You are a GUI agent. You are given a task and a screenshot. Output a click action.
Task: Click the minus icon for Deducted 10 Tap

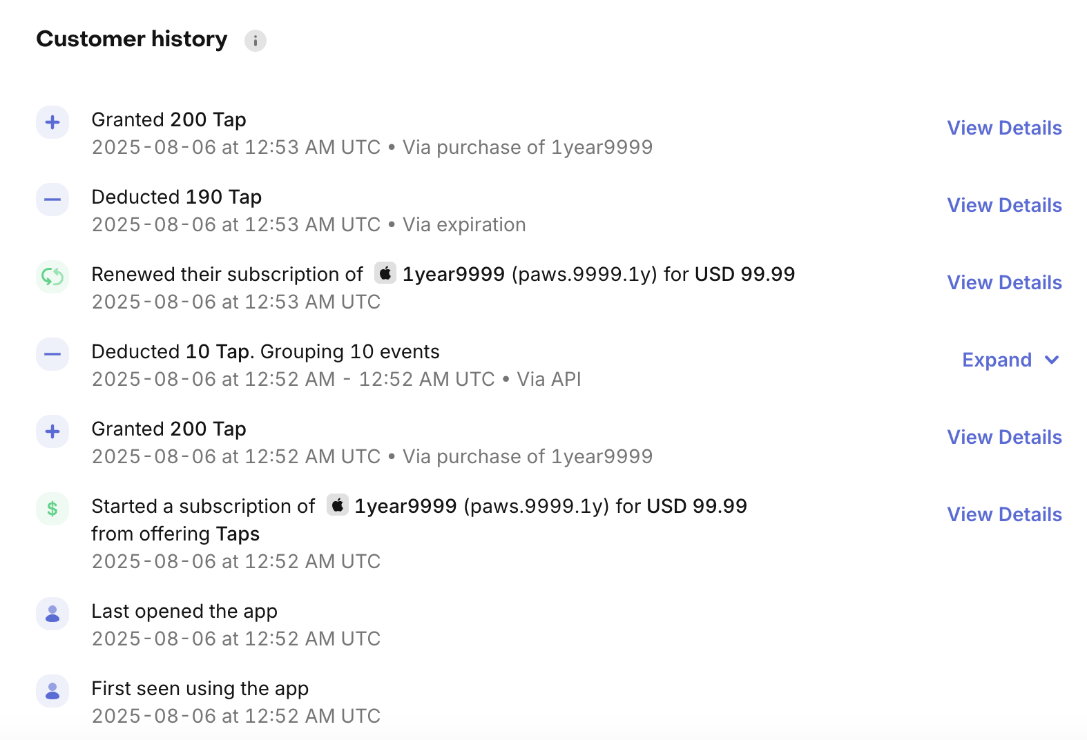(52, 355)
